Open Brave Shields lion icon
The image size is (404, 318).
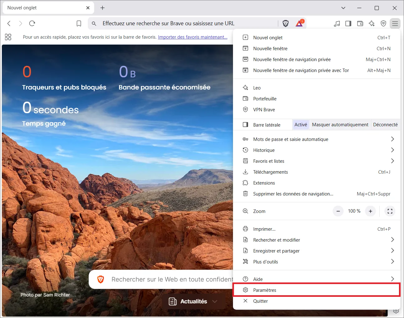click(285, 23)
